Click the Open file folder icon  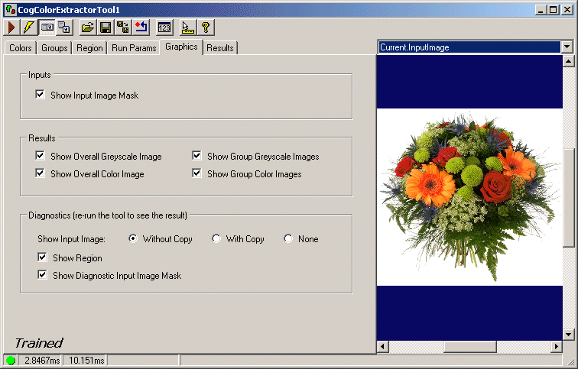click(88, 28)
